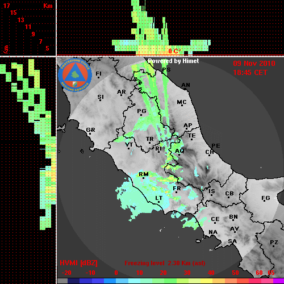
Task: Click the PZ city label on map
Action: (x=274, y=243)
